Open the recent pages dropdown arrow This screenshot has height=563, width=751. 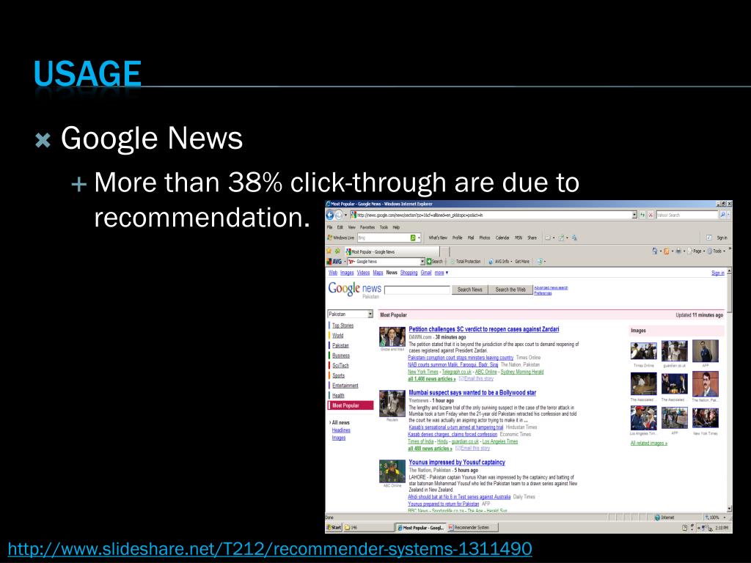(346, 216)
